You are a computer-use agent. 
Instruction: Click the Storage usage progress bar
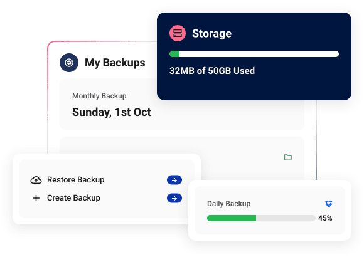[254, 54]
